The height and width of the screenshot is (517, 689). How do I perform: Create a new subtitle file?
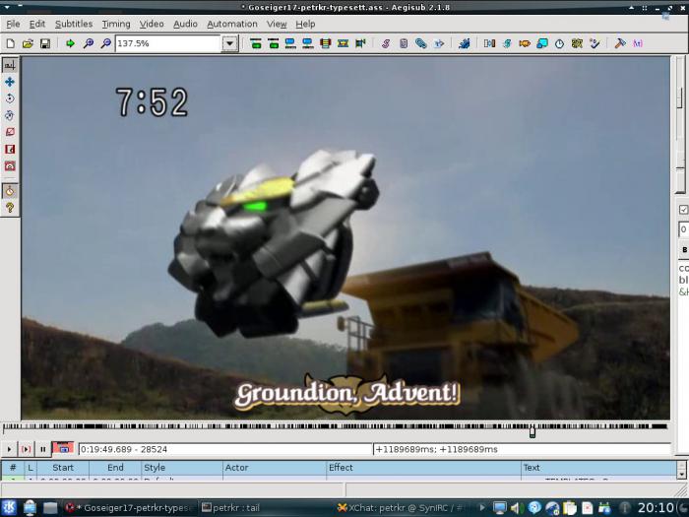pyautogui.click(x=10, y=43)
